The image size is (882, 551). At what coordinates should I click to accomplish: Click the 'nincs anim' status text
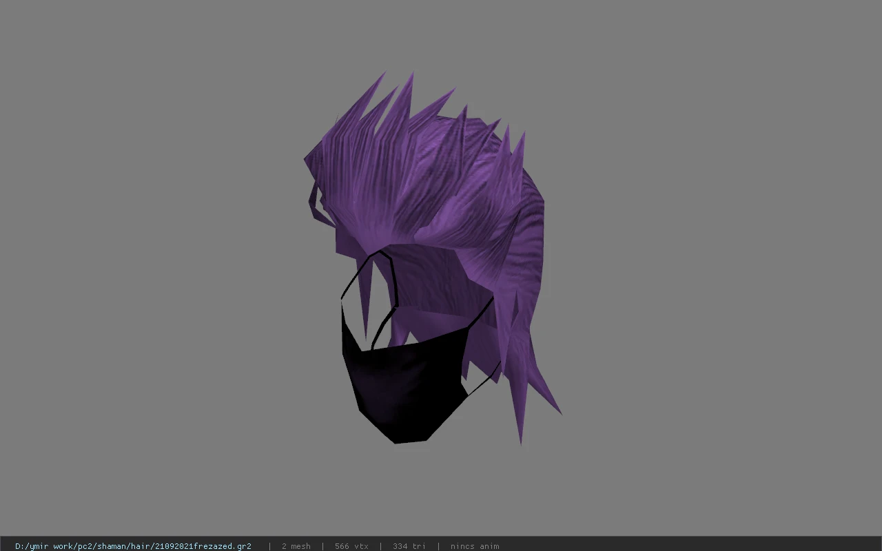pyautogui.click(x=475, y=546)
